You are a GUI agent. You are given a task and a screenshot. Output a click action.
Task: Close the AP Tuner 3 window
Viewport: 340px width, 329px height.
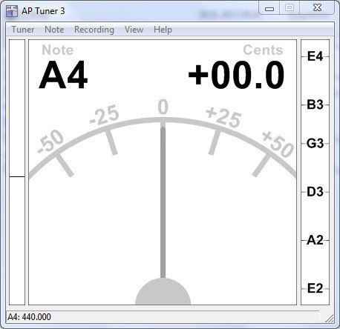[x=317, y=8]
